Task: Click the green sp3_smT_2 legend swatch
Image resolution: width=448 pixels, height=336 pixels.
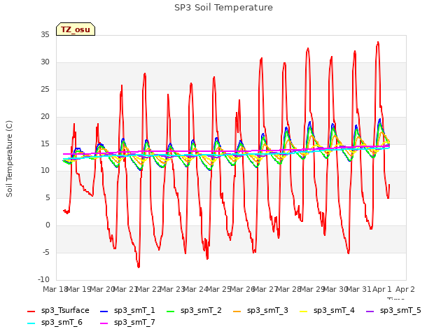Action: 171,311
